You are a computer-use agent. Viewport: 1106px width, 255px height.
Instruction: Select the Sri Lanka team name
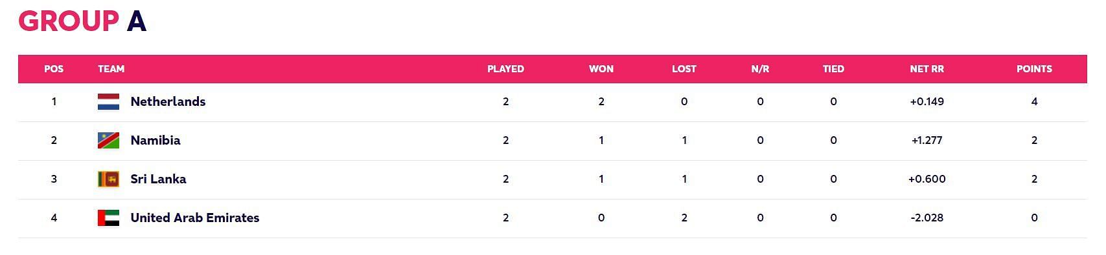[x=158, y=179]
